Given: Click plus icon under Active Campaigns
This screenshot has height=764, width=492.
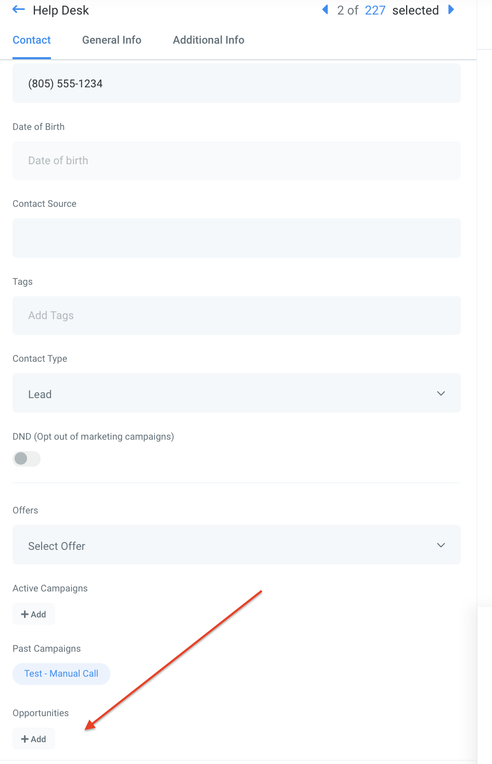Looking at the screenshot, I should pyautogui.click(x=25, y=614).
